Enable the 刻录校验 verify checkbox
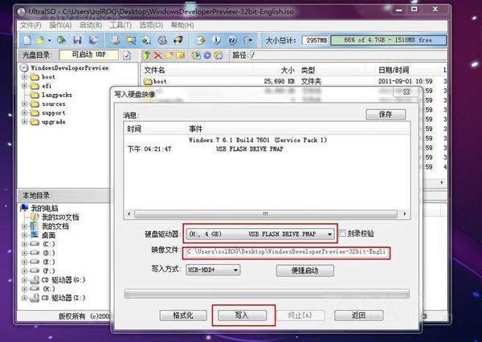This screenshot has height=342, width=482. click(342, 234)
